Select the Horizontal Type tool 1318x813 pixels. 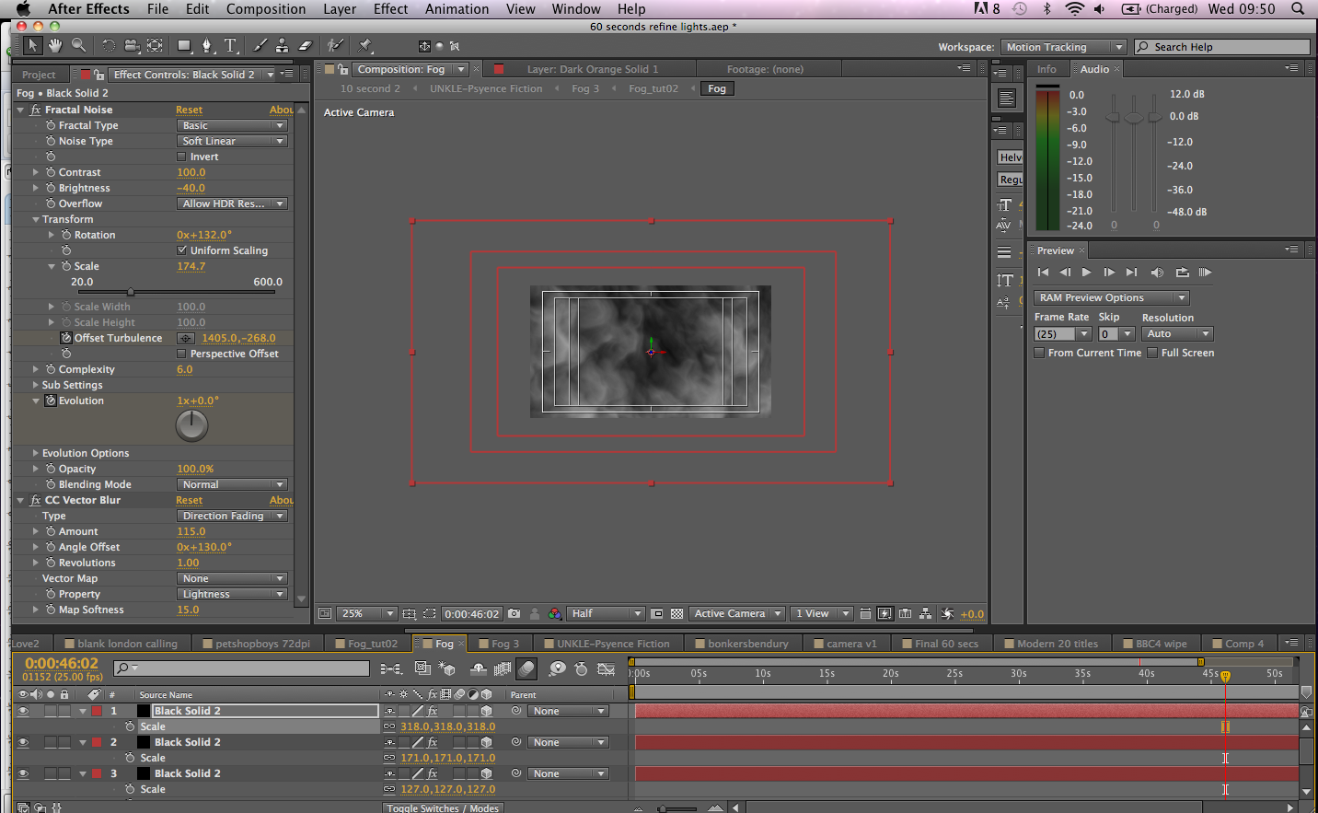(230, 44)
